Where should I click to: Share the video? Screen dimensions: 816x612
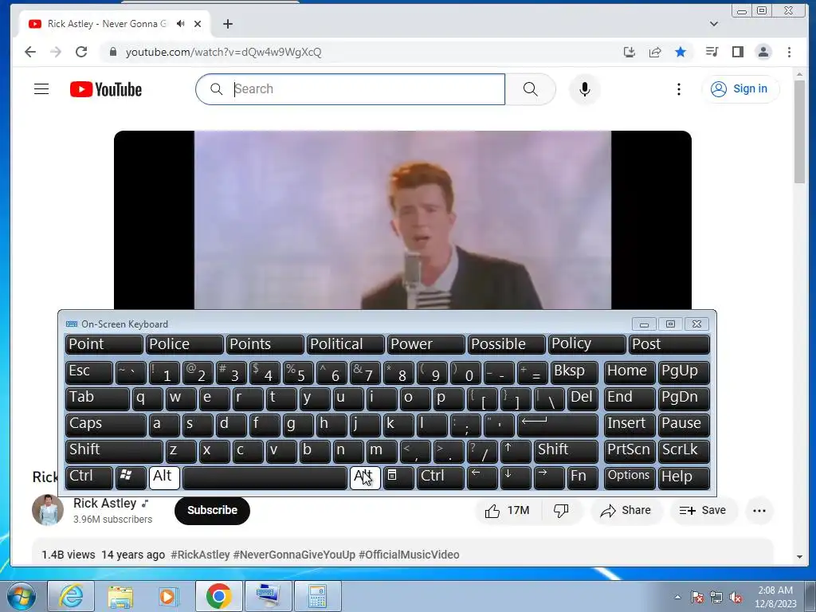coord(626,511)
